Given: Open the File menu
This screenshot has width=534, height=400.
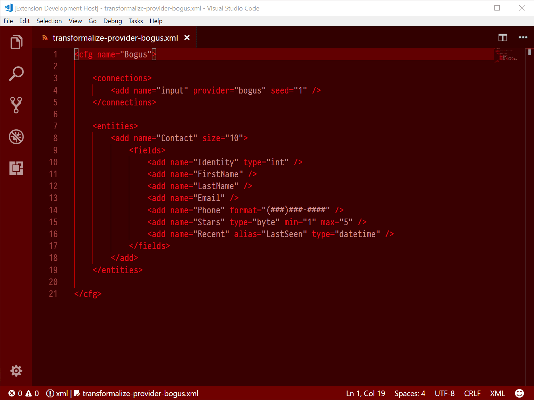Looking at the screenshot, I should [8, 21].
